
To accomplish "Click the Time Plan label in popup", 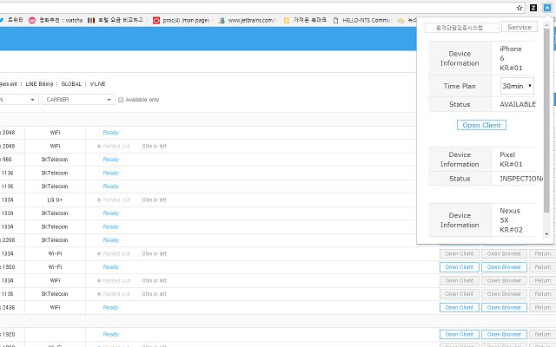I will coord(460,86).
